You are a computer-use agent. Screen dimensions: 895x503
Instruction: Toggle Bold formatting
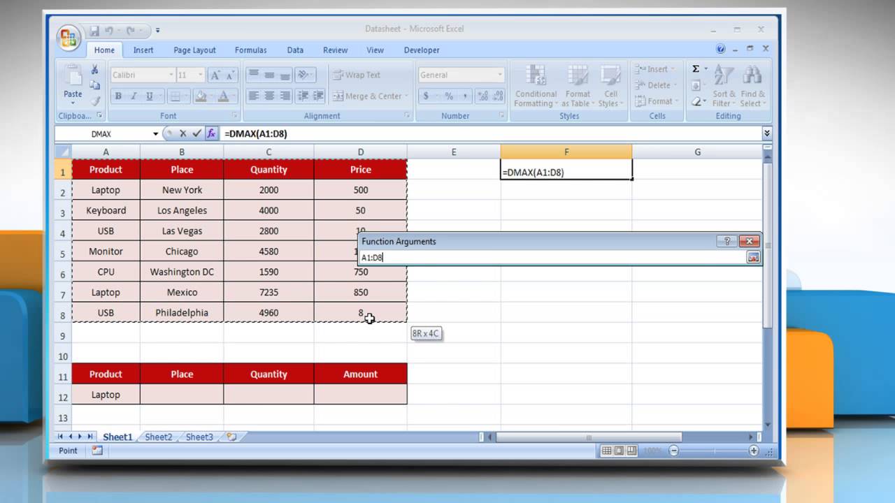[118, 96]
